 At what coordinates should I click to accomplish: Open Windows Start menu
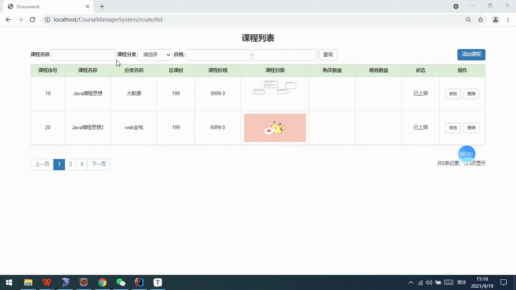point(9,282)
